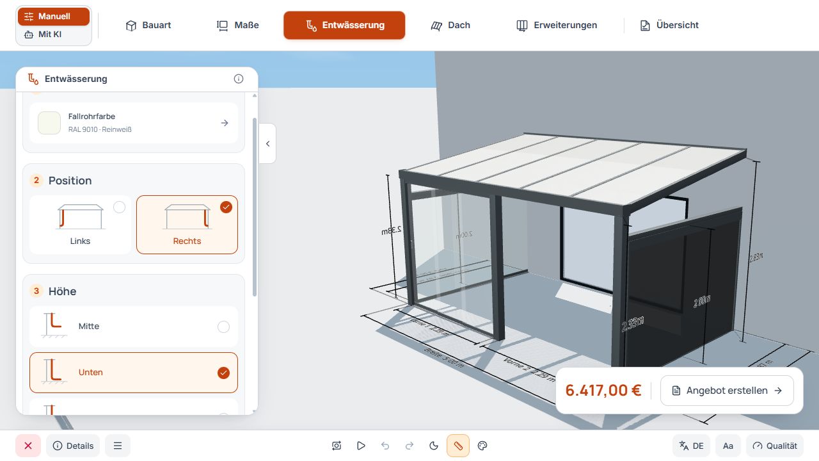
Task: Show Details information
Action: 73,446
